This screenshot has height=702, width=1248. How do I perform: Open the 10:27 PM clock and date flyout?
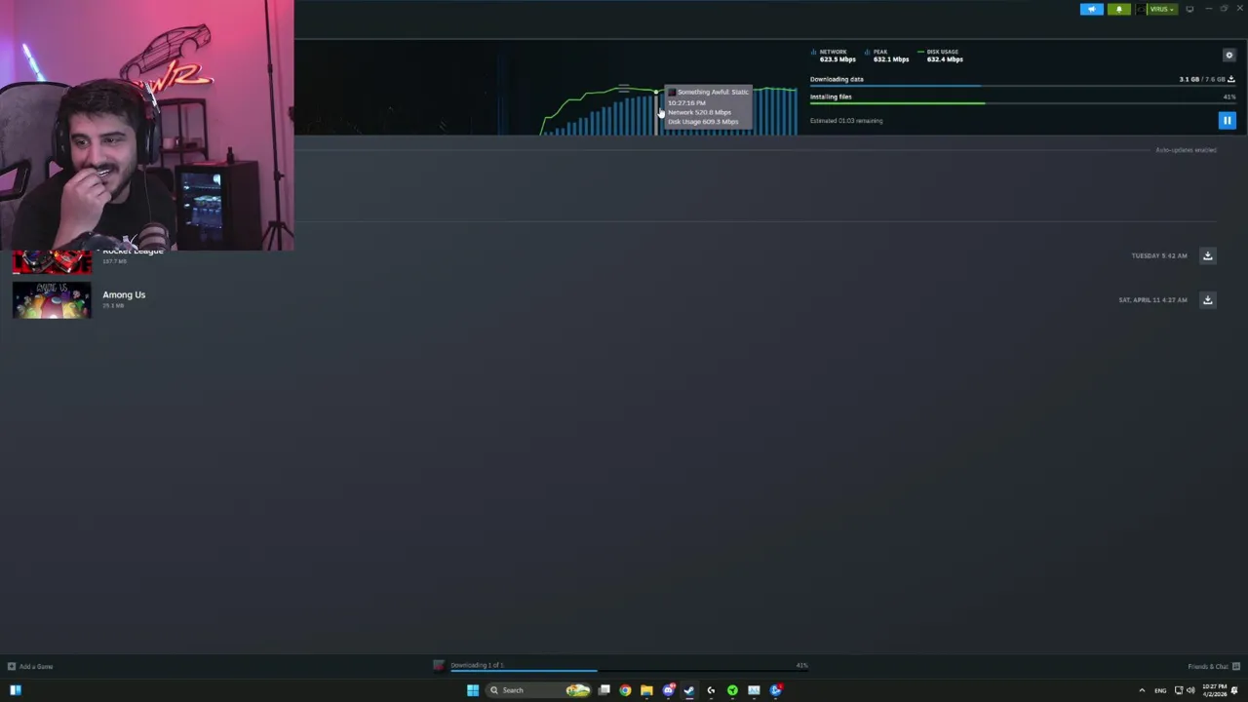tap(1214, 690)
